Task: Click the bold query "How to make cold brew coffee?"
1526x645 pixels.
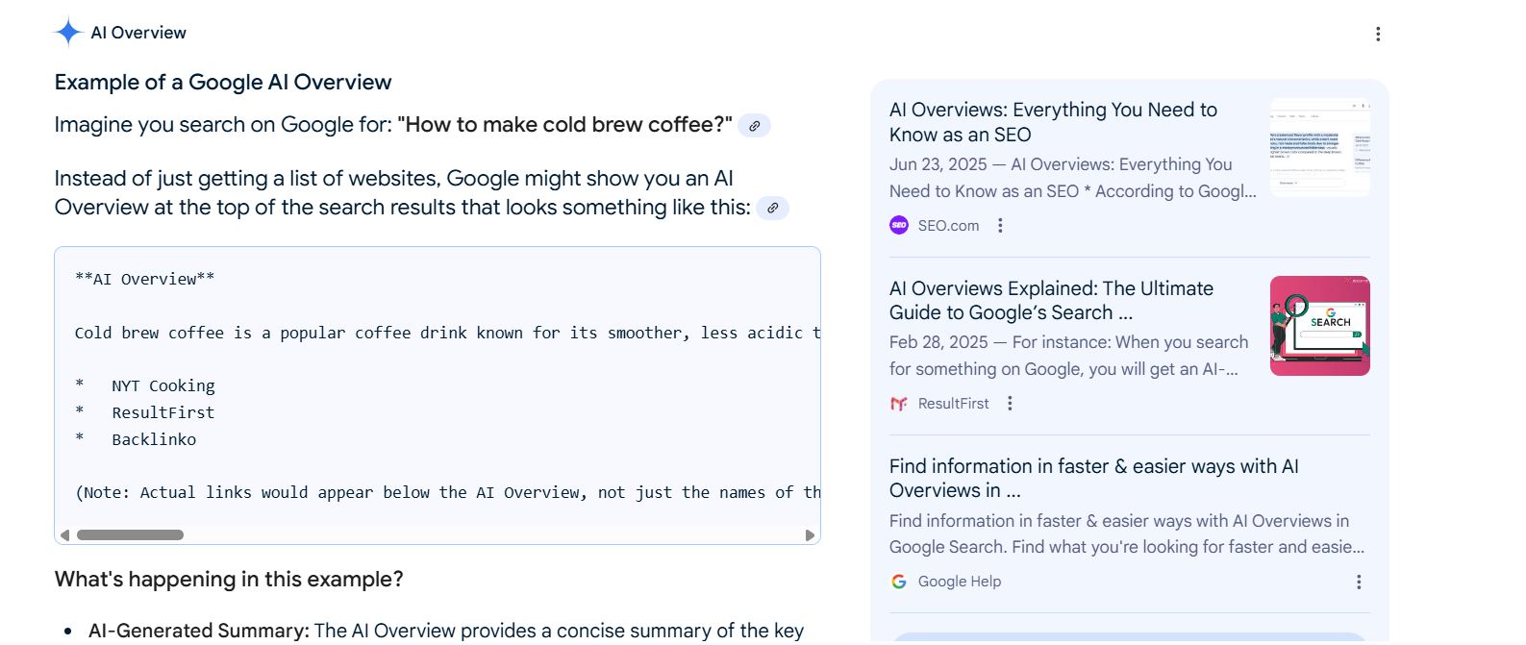Action: click(564, 125)
